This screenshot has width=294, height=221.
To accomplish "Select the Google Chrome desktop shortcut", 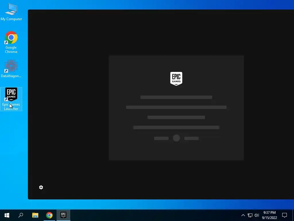I will [x=11, y=43].
